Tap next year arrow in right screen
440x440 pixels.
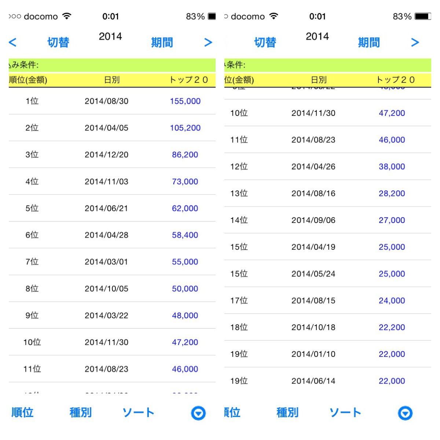click(x=415, y=43)
